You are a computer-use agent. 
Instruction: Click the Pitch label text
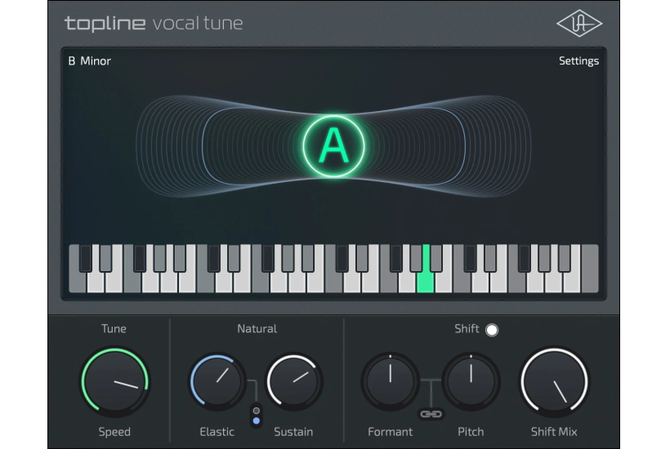point(471,432)
